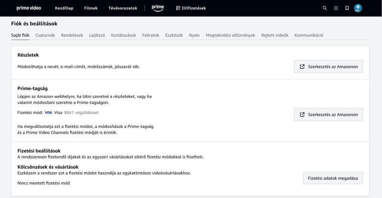Switch to the Feliratok tab
This screenshot has height=198, width=382.
coord(150,35)
